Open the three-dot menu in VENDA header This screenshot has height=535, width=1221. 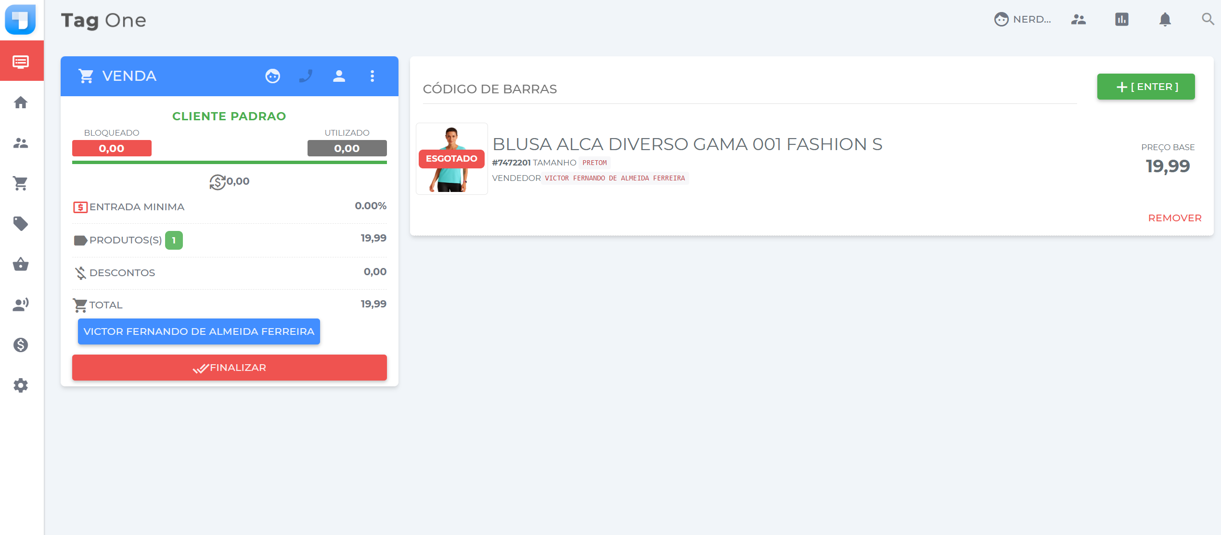click(x=372, y=76)
